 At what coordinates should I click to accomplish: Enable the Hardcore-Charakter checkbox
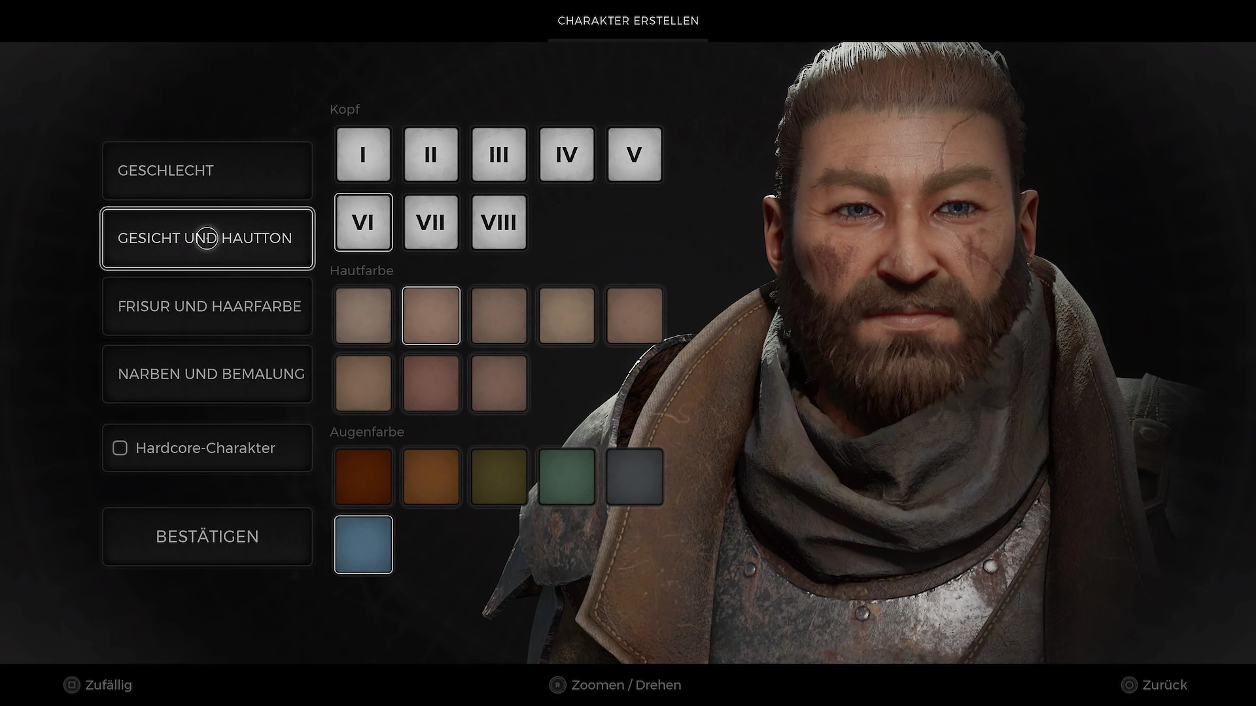pyautogui.click(x=120, y=448)
